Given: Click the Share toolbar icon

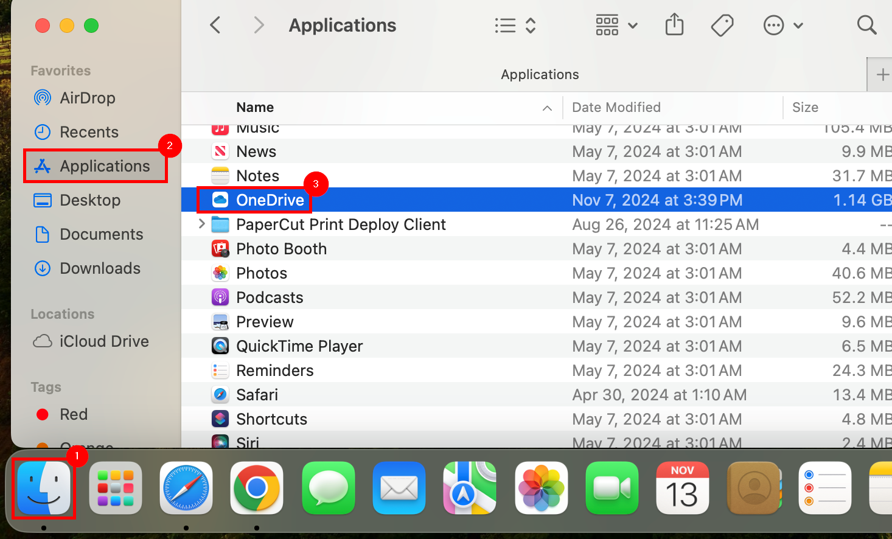Looking at the screenshot, I should click(x=674, y=25).
